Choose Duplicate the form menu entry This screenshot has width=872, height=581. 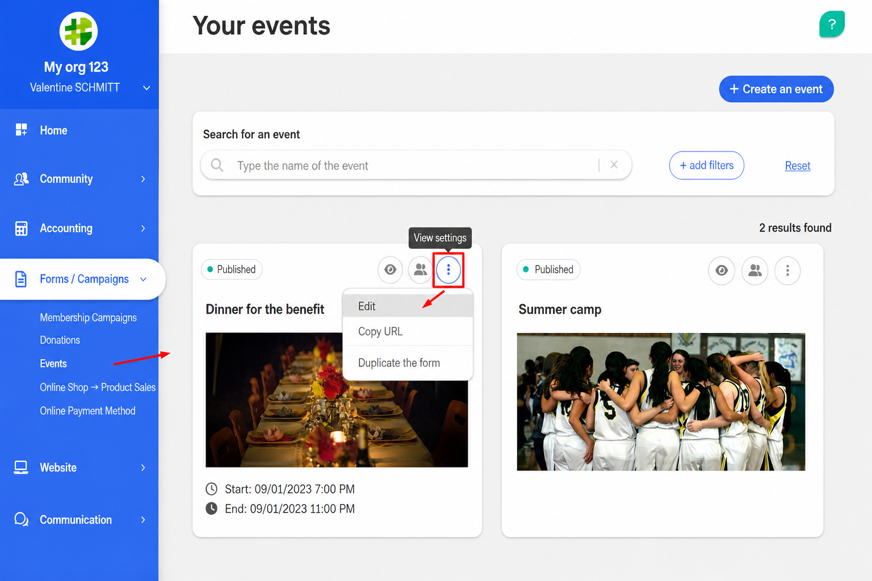pyautogui.click(x=408, y=363)
